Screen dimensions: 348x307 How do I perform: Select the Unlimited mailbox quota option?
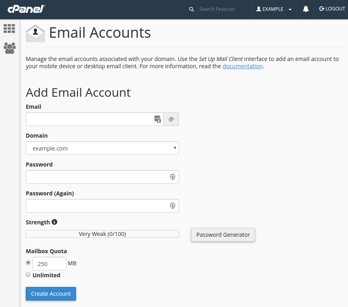(x=28, y=275)
